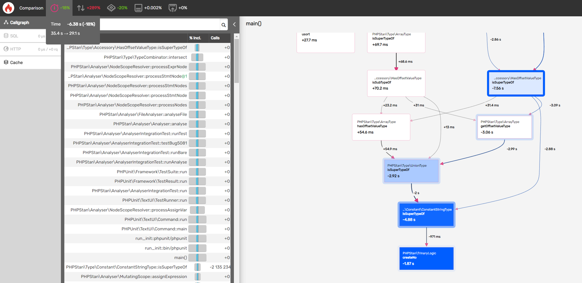Select the Memory dimension icon
Image resolution: width=582 pixels, height=283 pixels.
tap(138, 8)
